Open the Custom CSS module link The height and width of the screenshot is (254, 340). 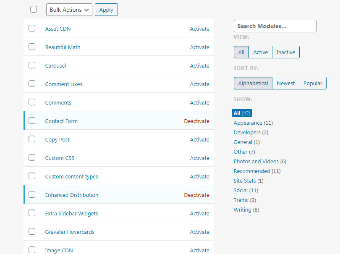(x=60, y=158)
